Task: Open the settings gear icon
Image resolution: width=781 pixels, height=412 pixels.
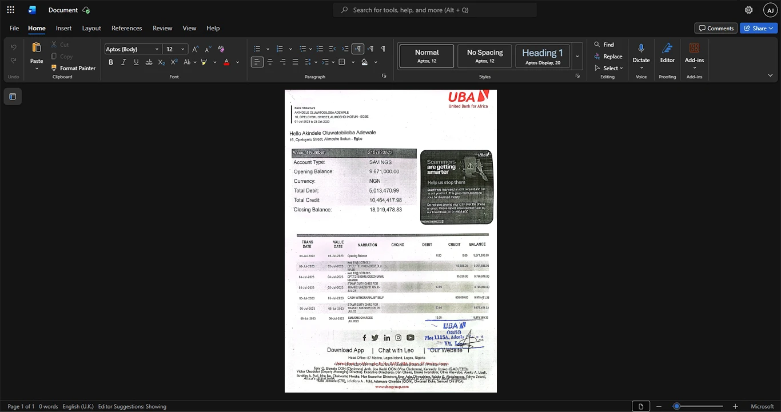Action: pos(748,10)
